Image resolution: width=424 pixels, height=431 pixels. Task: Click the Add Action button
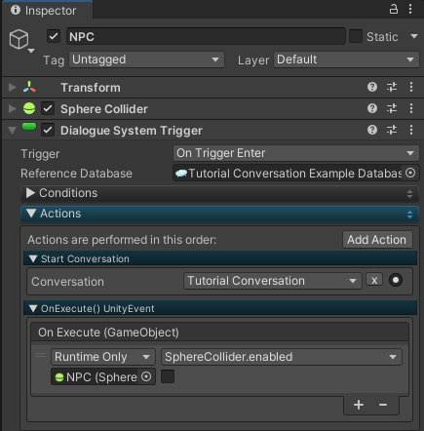(x=377, y=240)
